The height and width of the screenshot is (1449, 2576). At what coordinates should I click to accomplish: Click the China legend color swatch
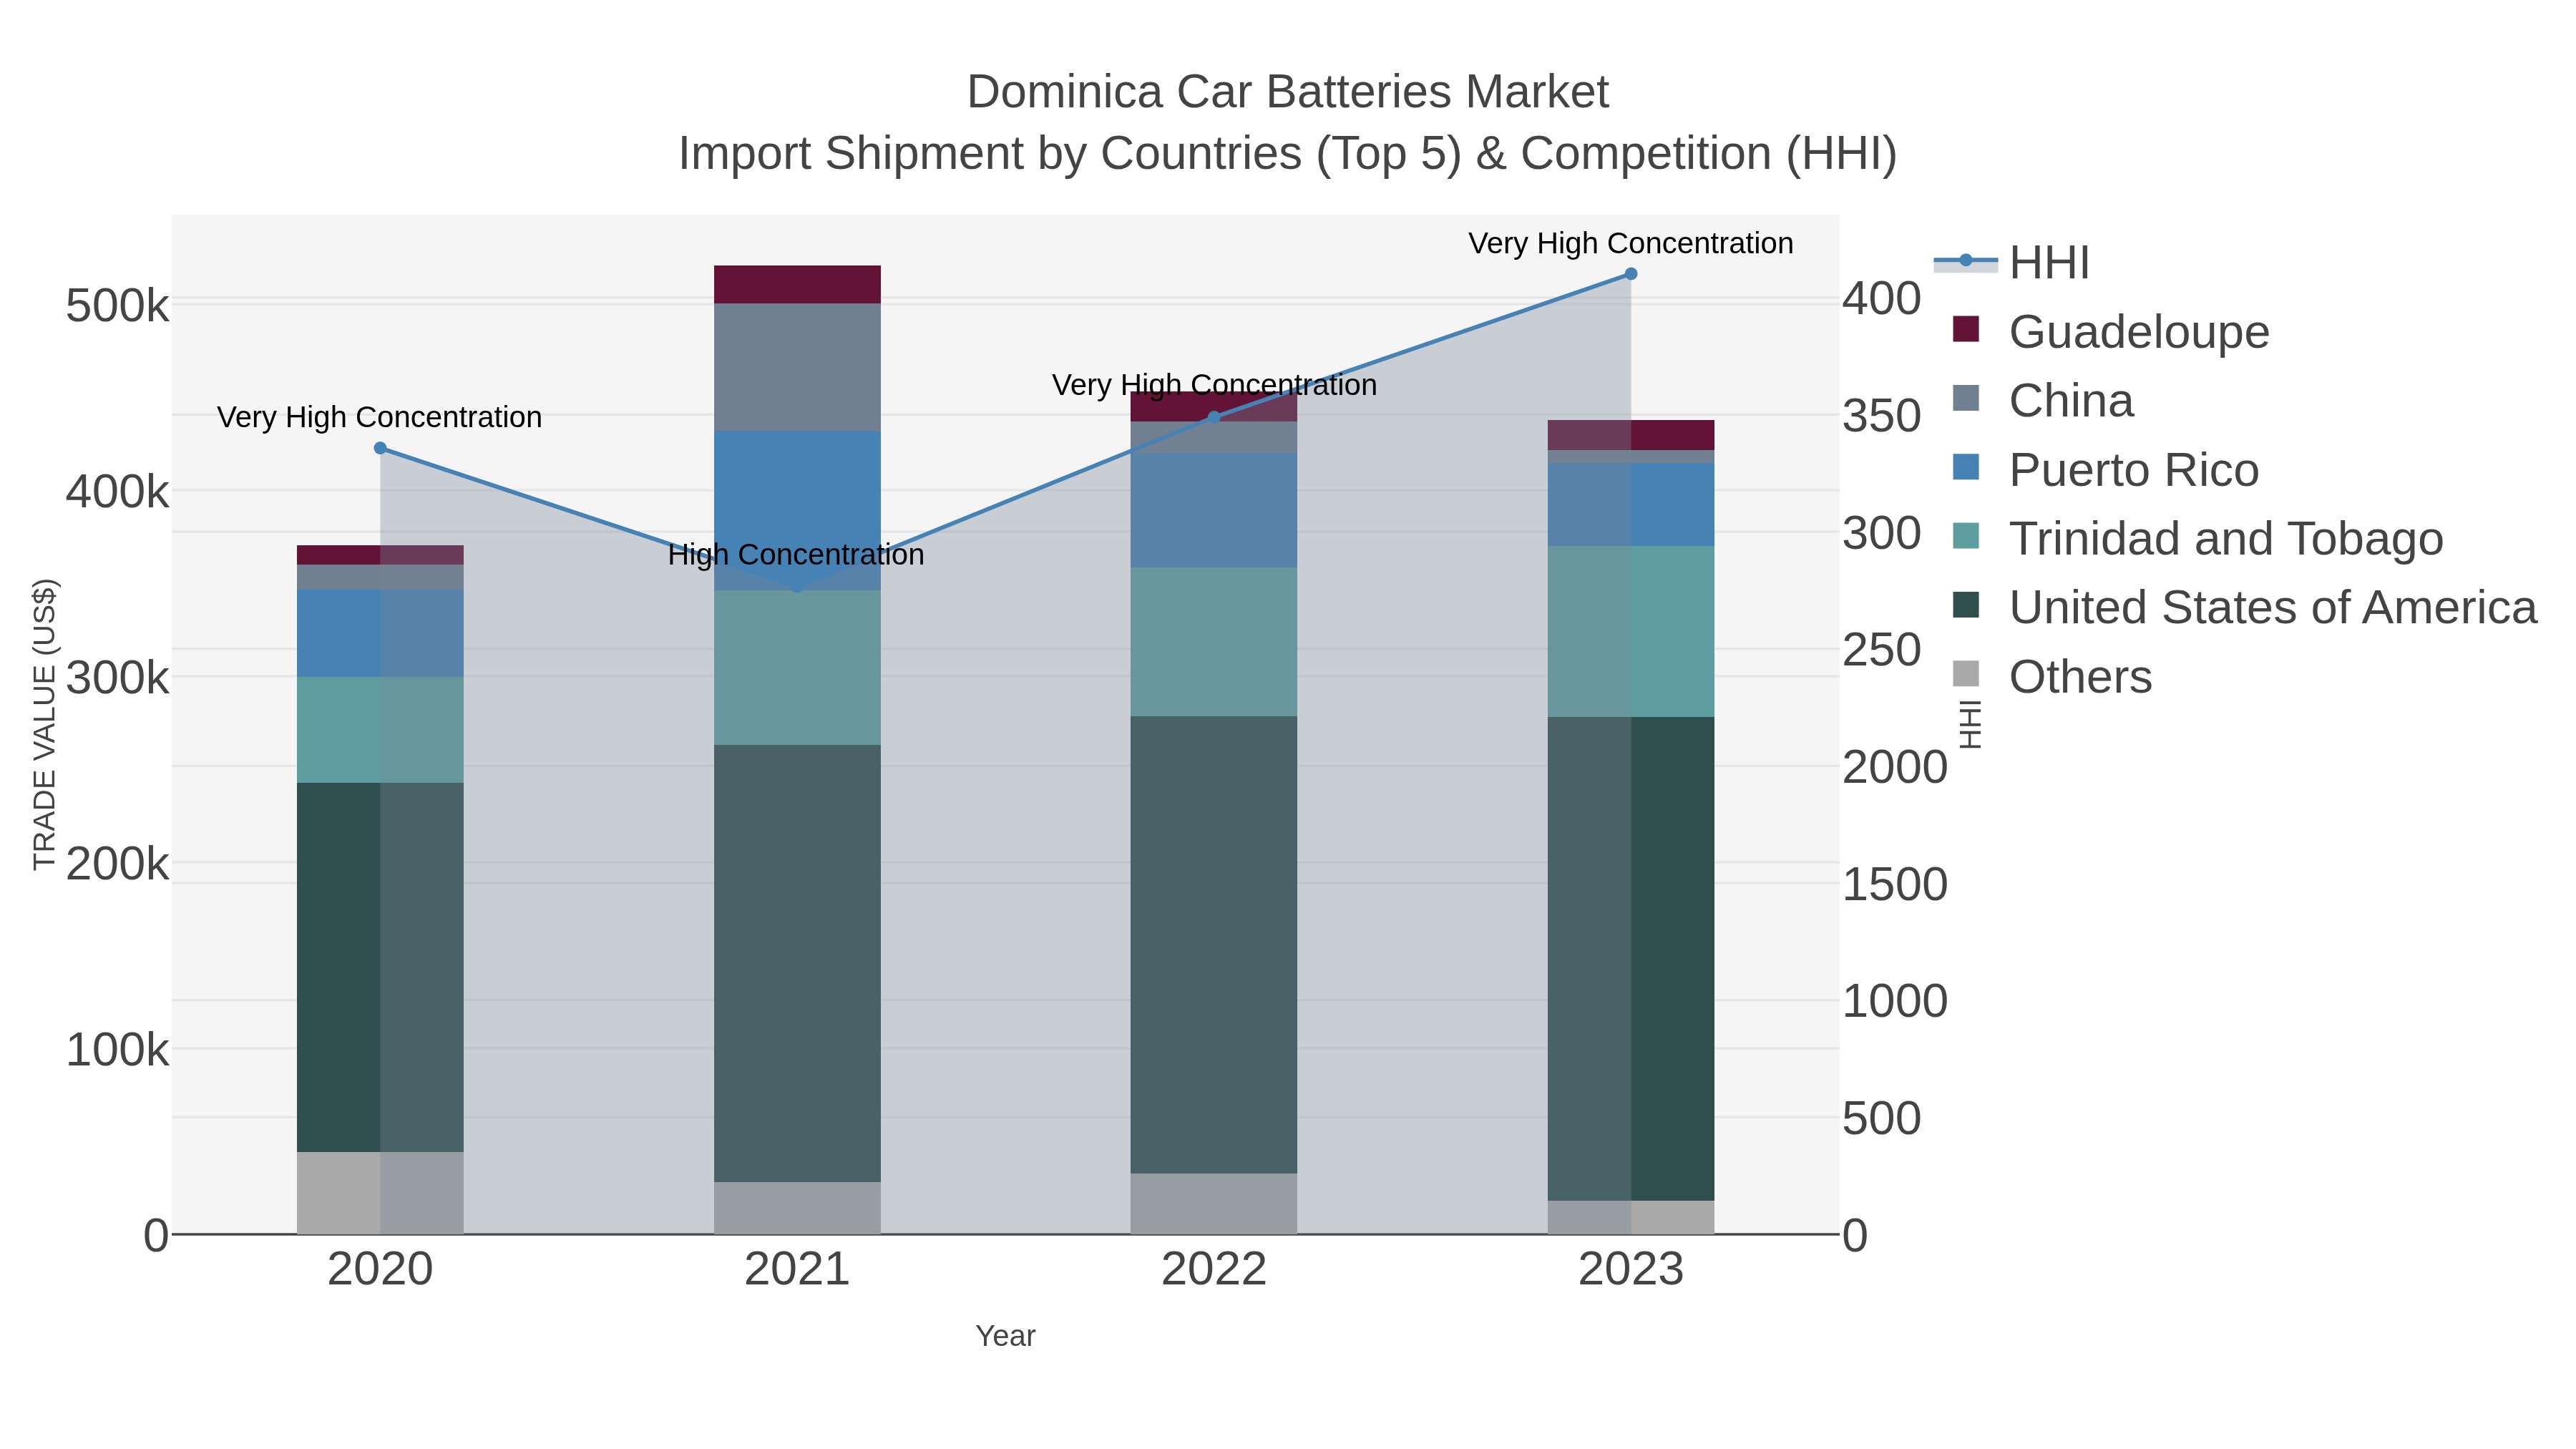coord(1966,398)
